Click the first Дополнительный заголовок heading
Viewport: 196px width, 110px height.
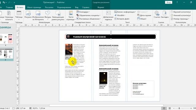tap(109, 45)
